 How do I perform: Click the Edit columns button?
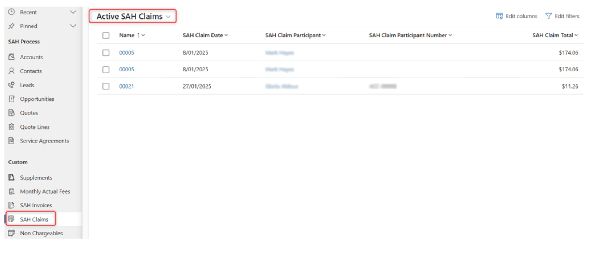(517, 16)
